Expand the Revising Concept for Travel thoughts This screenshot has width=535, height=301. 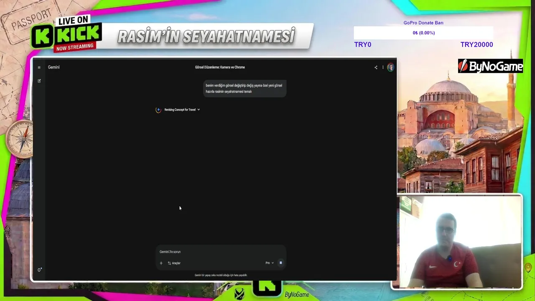click(x=182, y=110)
